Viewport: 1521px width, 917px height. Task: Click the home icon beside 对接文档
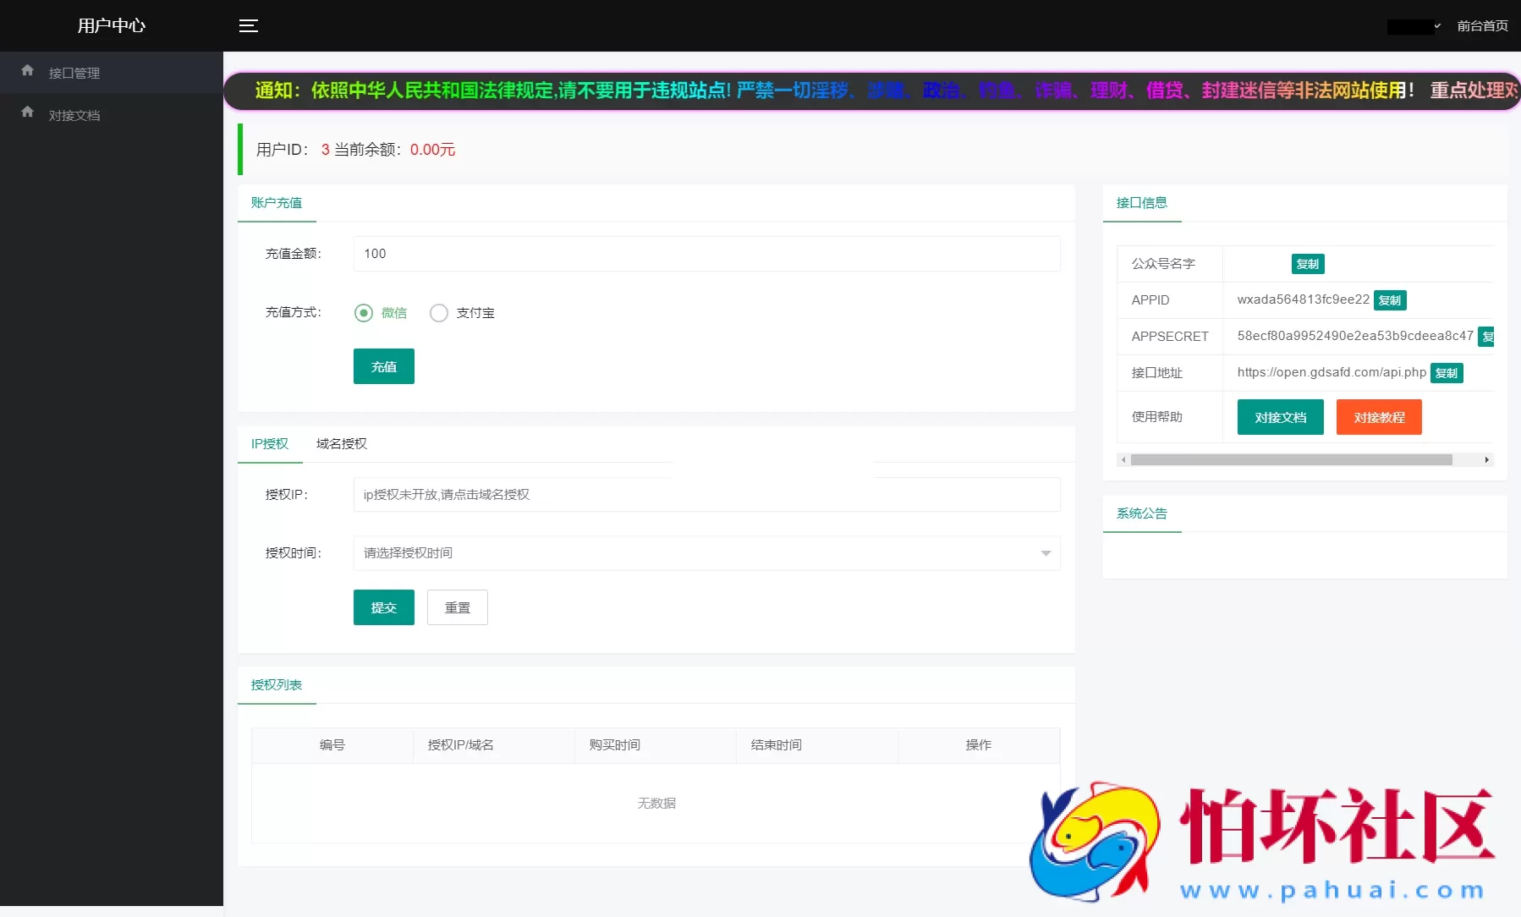point(28,111)
